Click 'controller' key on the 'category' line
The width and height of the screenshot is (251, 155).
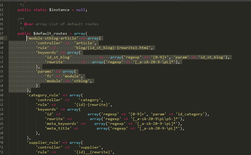tap(49, 100)
